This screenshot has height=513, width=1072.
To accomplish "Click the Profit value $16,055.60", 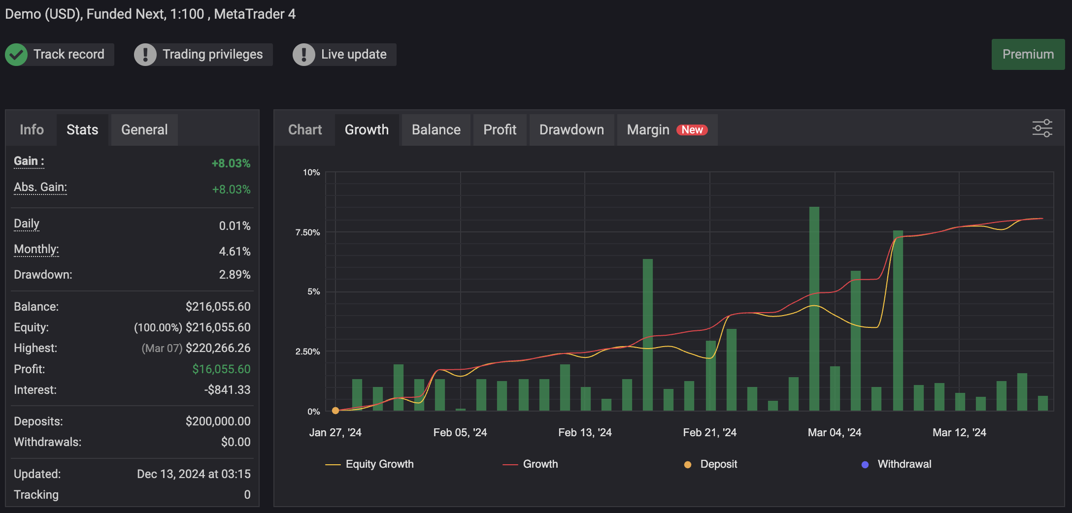I will [221, 369].
